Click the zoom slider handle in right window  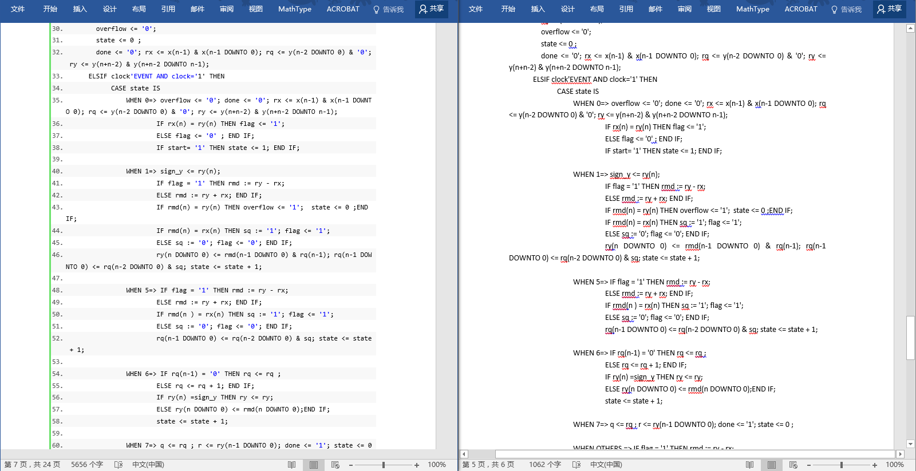(842, 465)
